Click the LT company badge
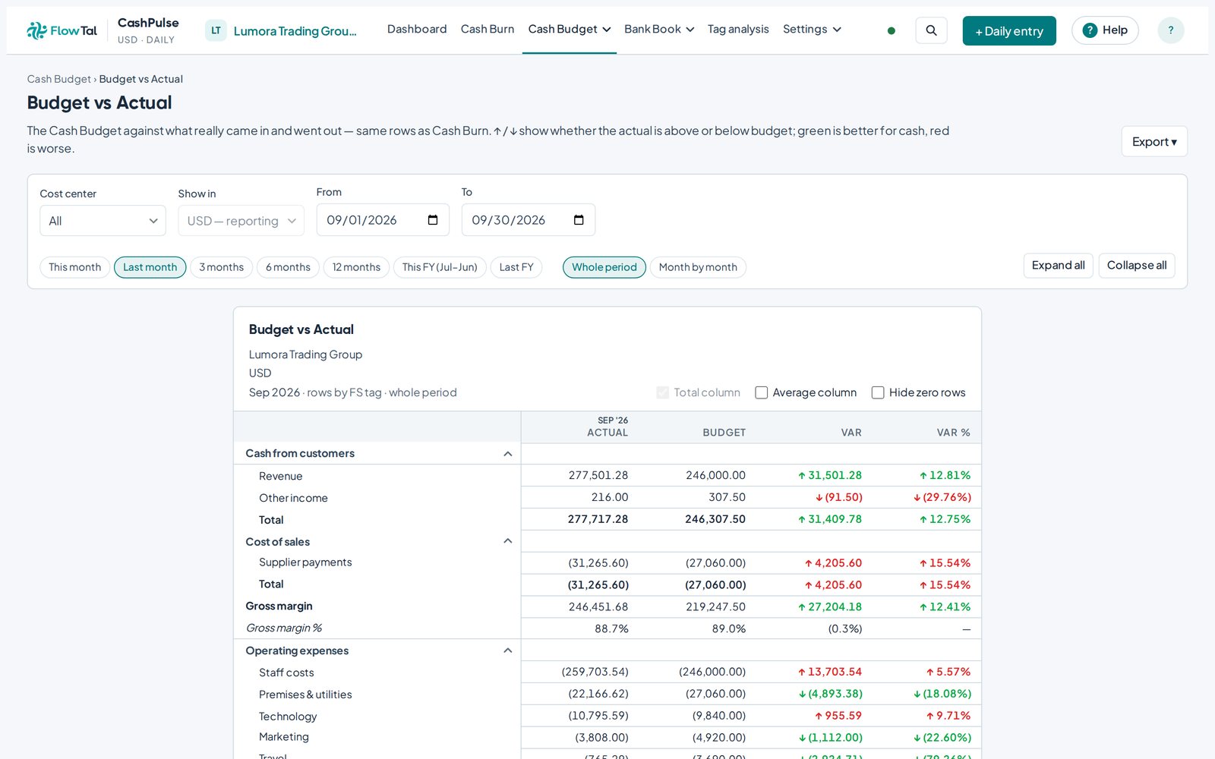 pyautogui.click(x=216, y=30)
